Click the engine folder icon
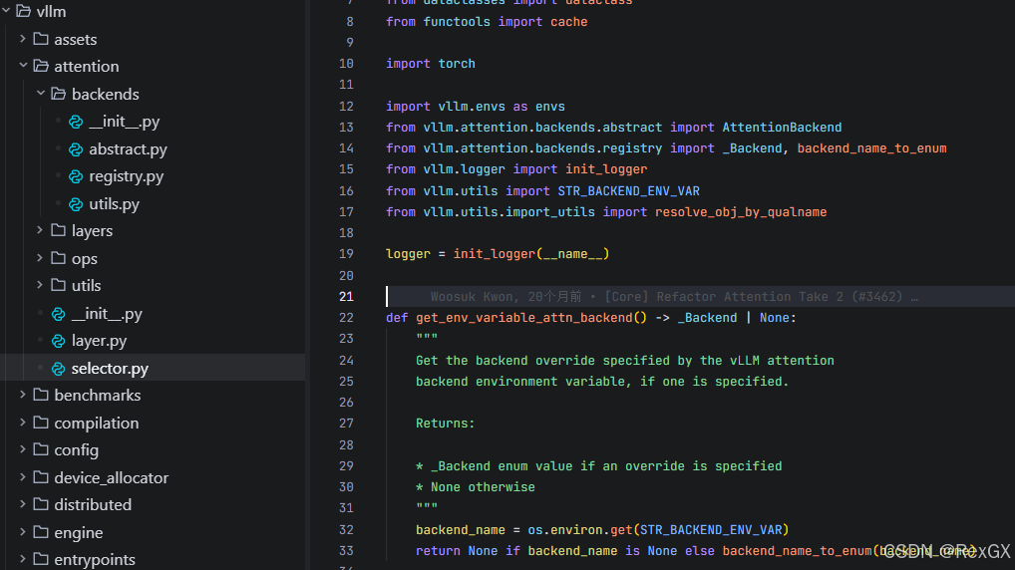Image resolution: width=1015 pixels, height=570 pixels. pos(41,532)
